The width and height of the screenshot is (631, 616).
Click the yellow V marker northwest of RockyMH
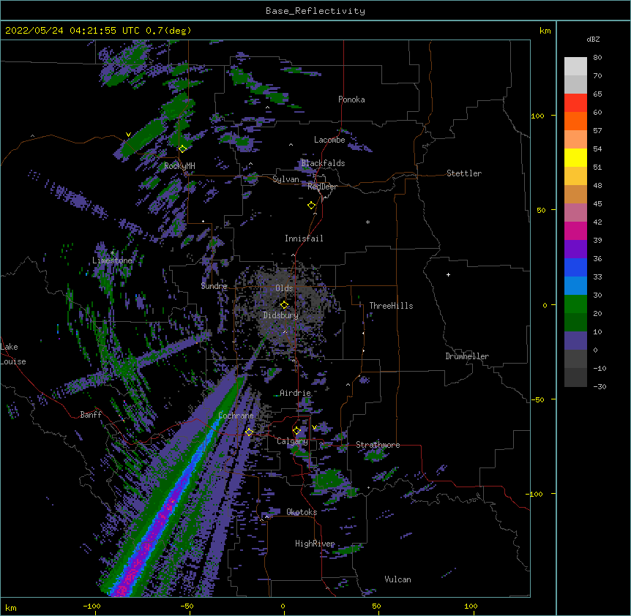128,135
